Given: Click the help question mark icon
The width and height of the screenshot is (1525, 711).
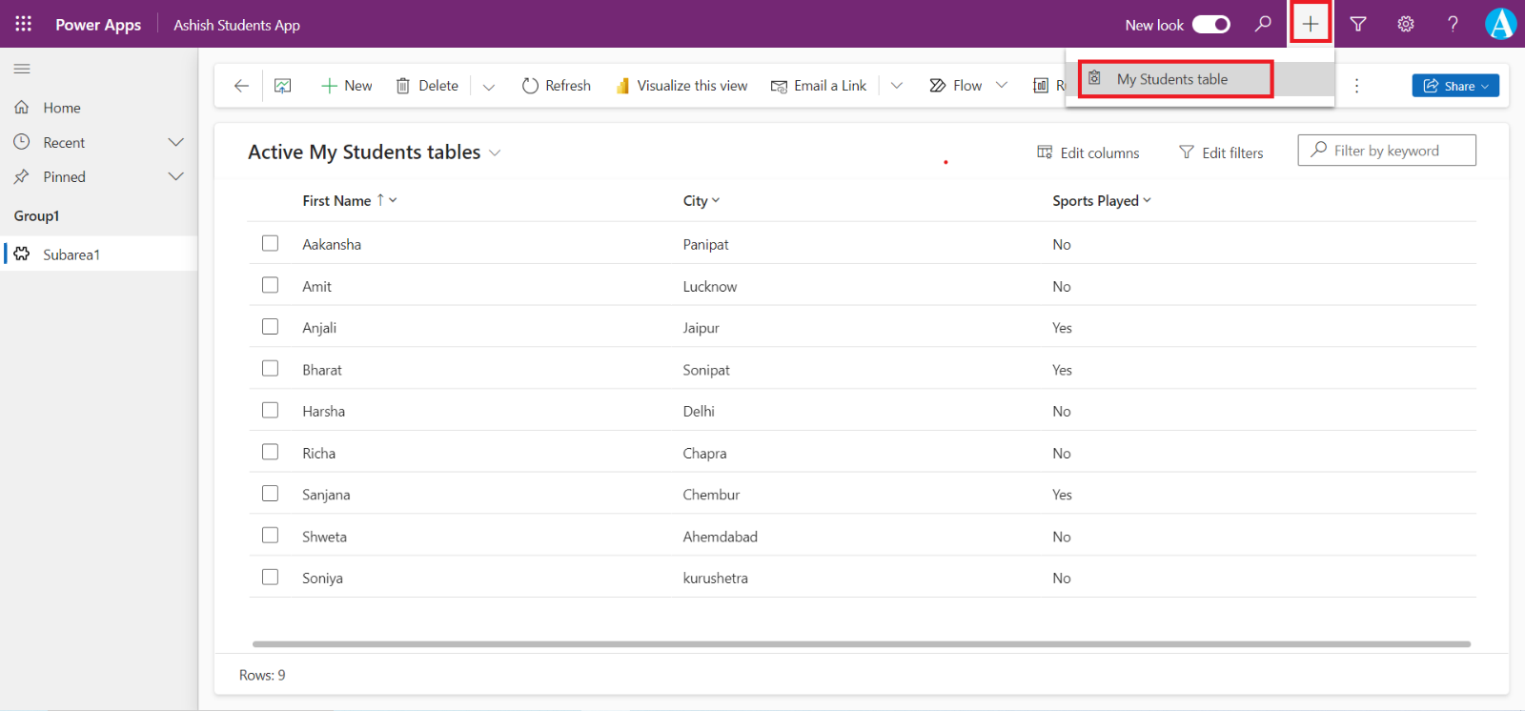Looking at the screenshot, I should 1453,24.
